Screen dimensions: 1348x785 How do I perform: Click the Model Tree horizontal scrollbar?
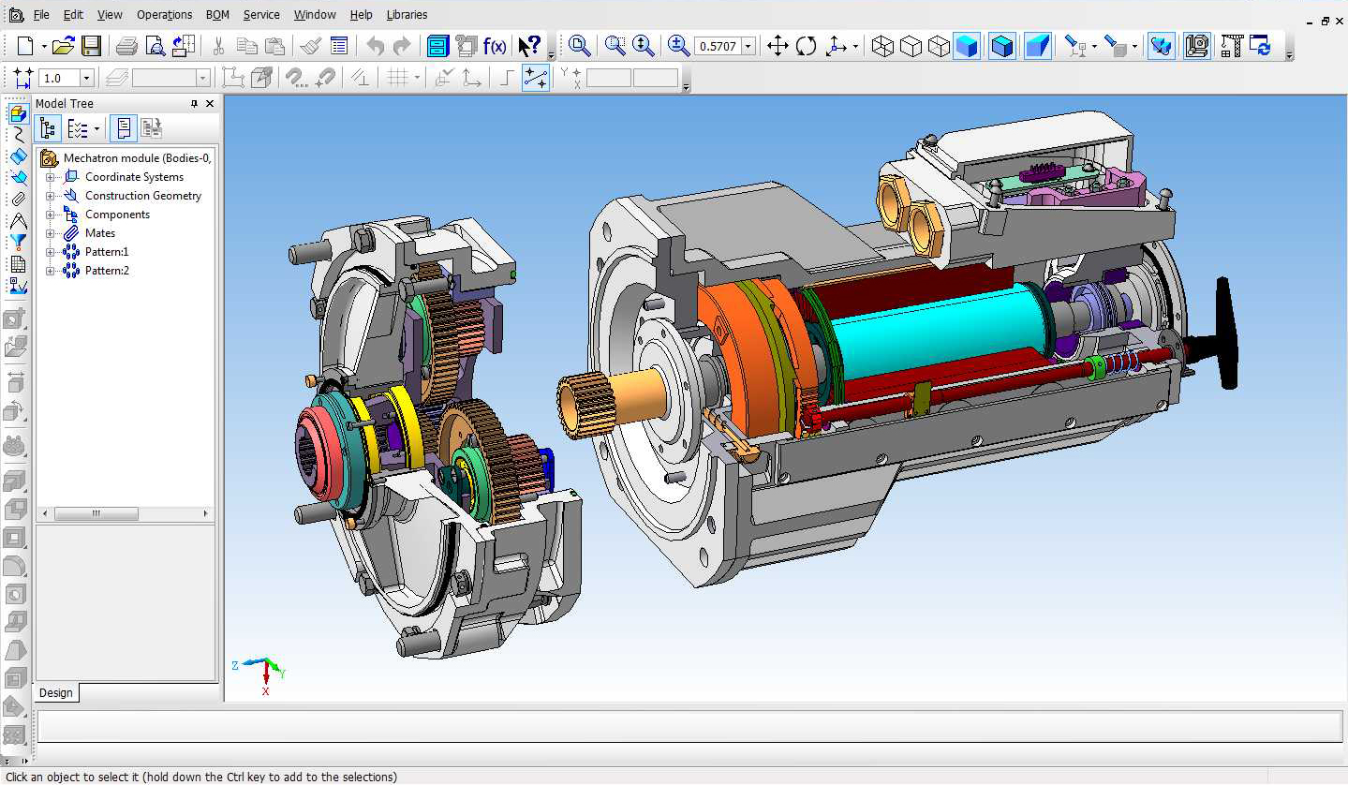(x=96, y=514)
